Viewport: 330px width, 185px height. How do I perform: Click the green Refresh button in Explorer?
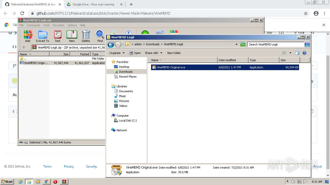[243, 44]
